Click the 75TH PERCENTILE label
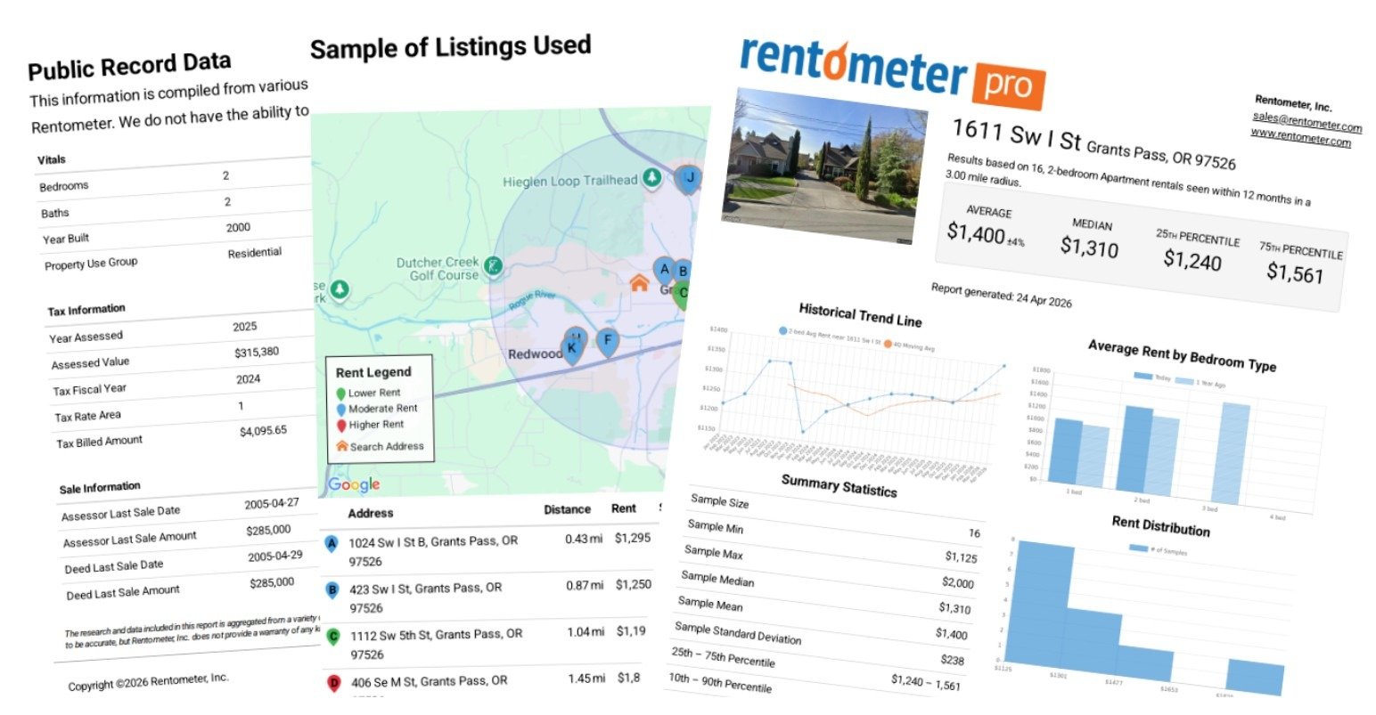 tap(1301, 249)
